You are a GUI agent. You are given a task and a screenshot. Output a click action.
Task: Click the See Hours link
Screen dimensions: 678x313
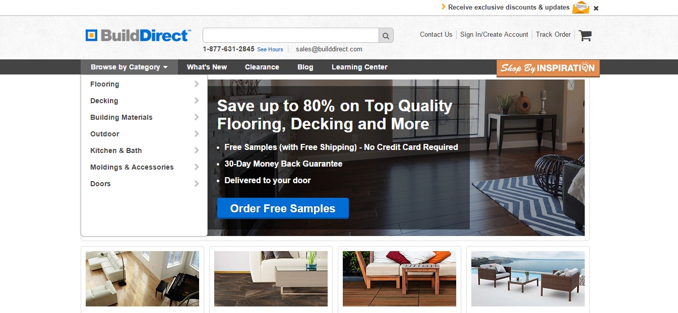(270, 49)
